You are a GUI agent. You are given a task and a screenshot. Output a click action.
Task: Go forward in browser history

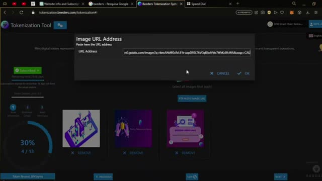(13, 13)
